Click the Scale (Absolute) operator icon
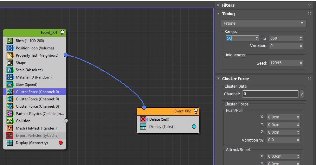 click(10, 70)
